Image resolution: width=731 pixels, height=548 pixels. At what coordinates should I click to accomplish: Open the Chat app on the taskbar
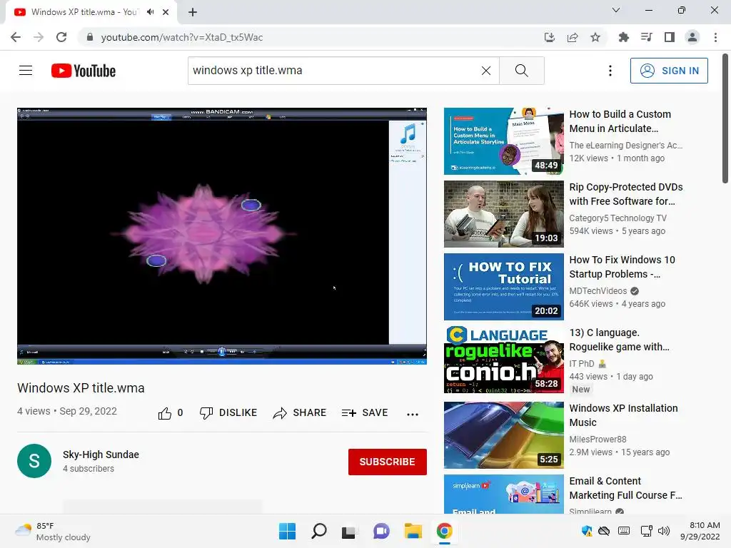click(381, 531)
